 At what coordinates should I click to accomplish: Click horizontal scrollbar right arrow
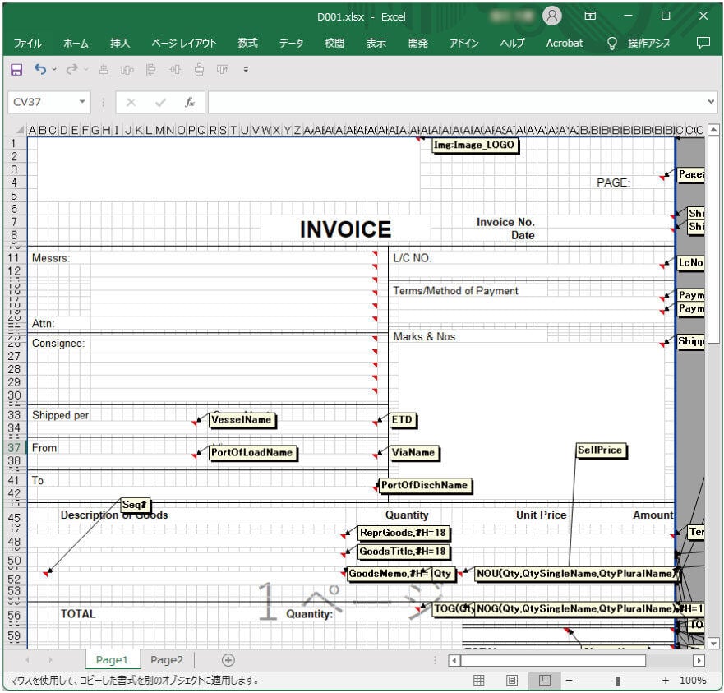pos(699,660)
